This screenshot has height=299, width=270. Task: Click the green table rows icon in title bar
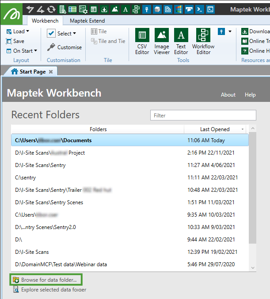72,9
